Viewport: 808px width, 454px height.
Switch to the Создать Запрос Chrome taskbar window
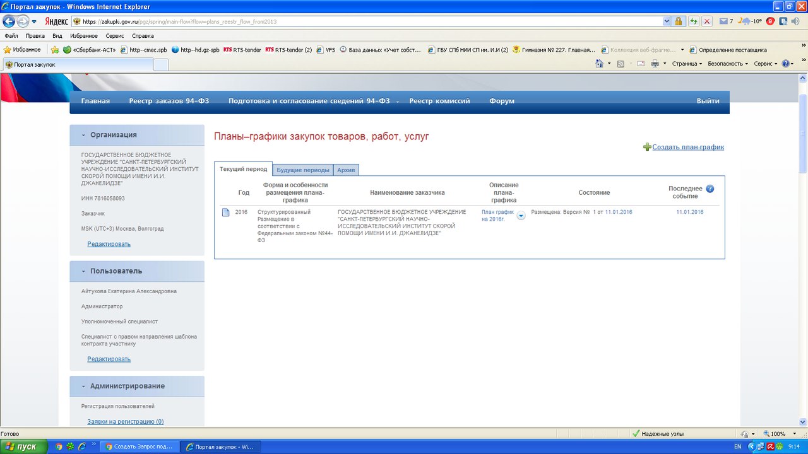click(138, 446)
